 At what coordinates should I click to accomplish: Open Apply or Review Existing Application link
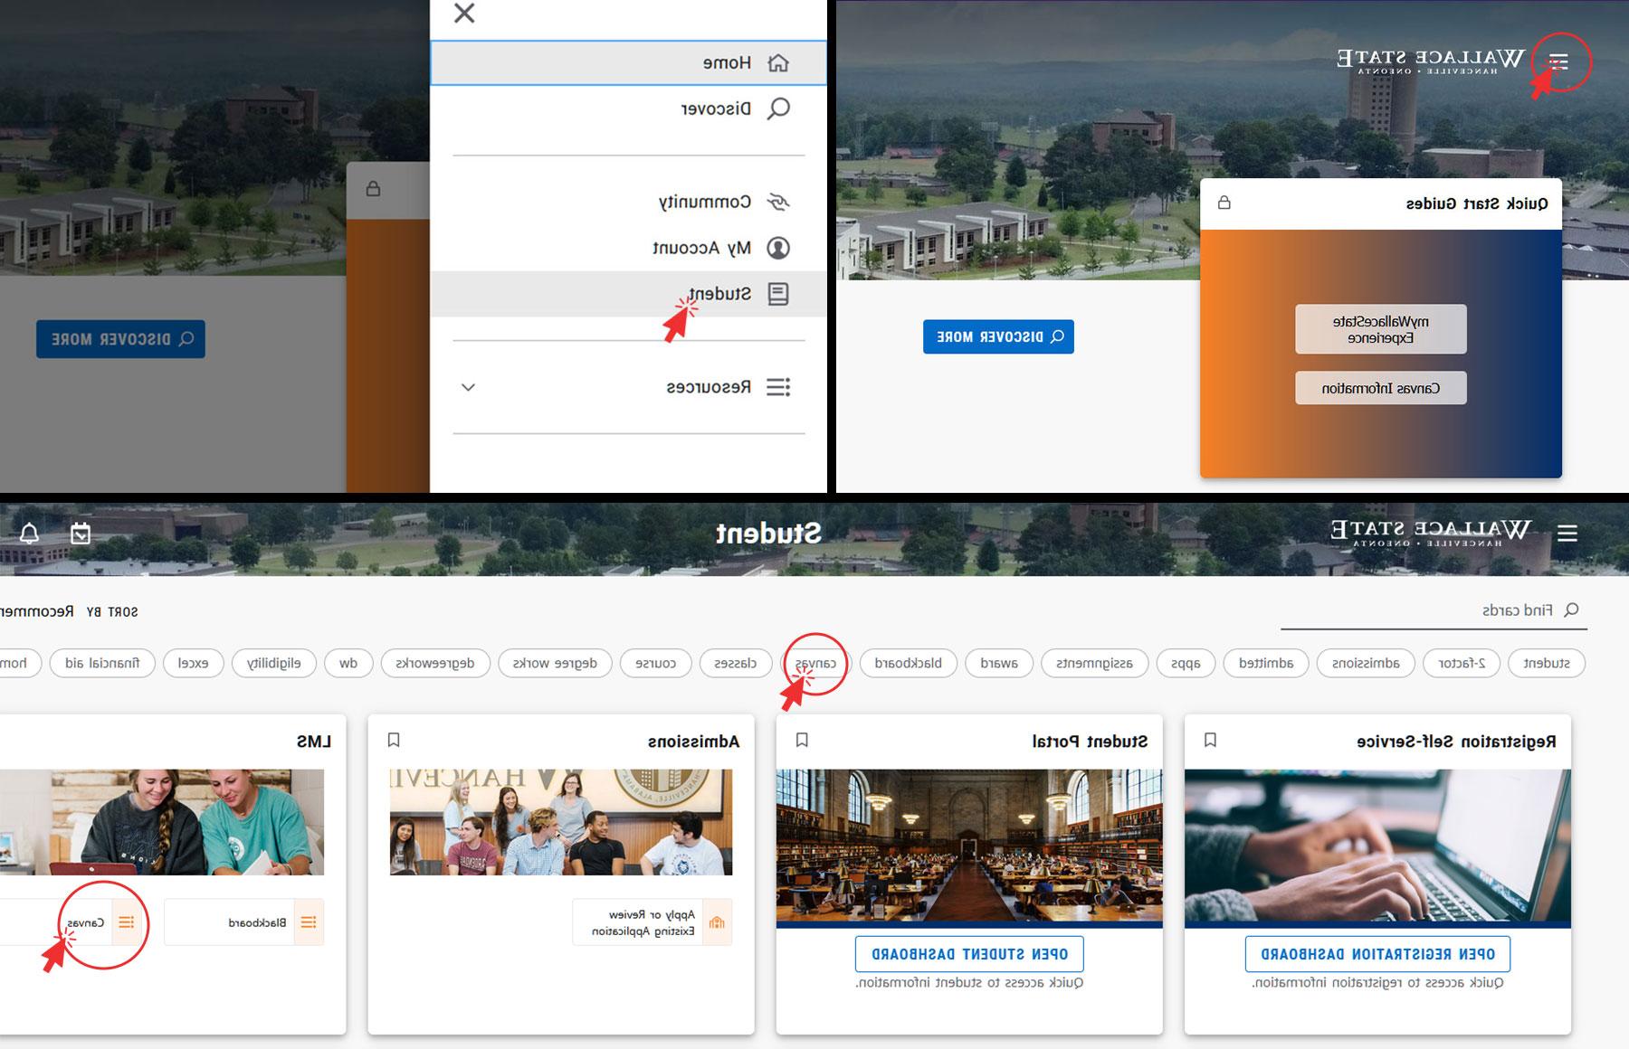(652, 922)
